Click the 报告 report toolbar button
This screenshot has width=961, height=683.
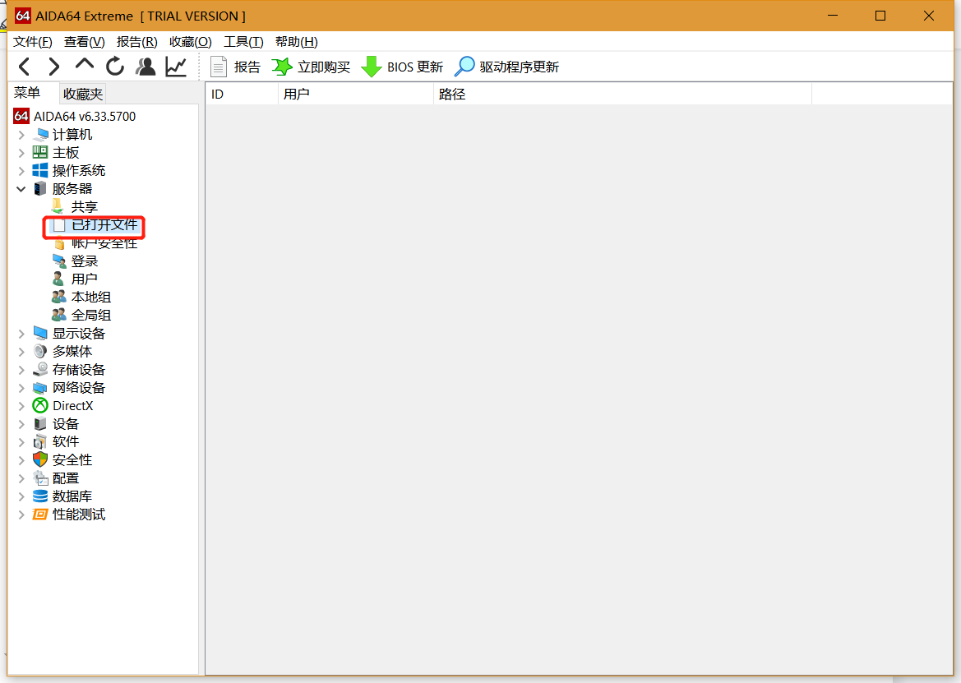(235, 67)
